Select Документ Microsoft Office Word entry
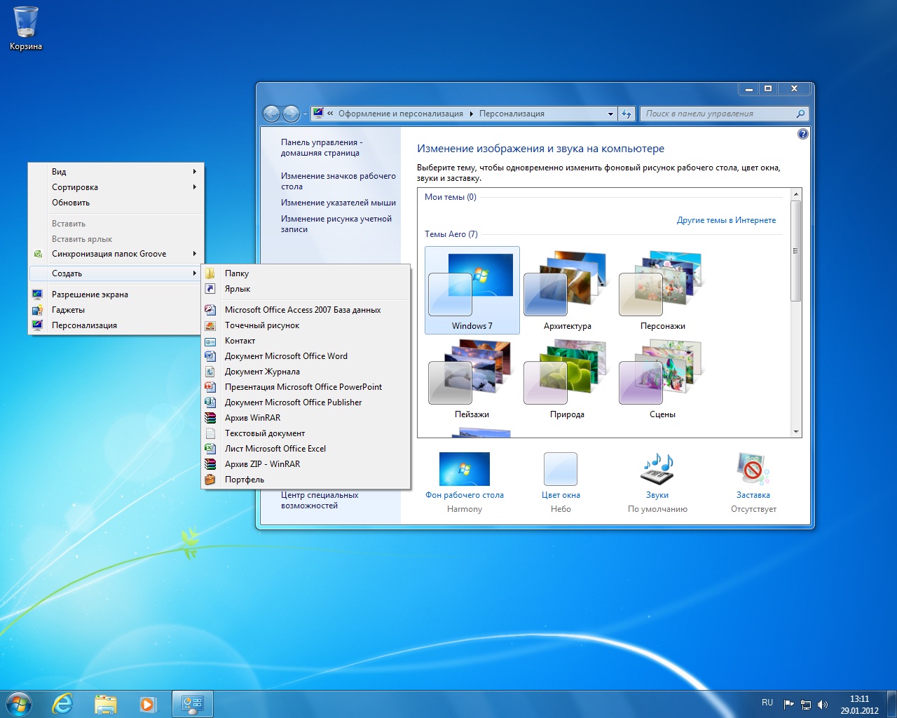This screenshot has width=897, height=718. [305, 356]
